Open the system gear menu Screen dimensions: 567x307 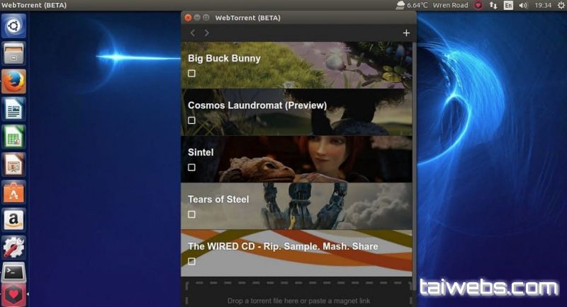click(x=560, y=5)
